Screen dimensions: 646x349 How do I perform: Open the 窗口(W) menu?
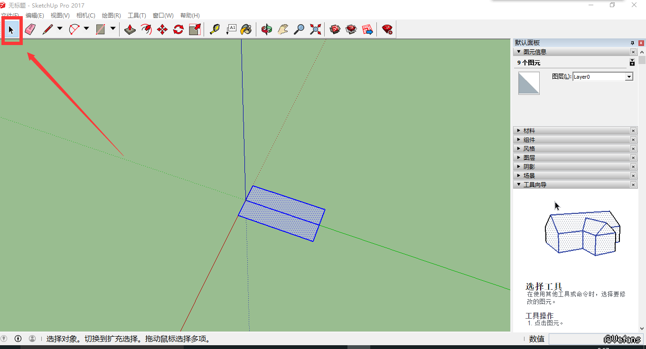pyautogui.click(x=163, y=16)
